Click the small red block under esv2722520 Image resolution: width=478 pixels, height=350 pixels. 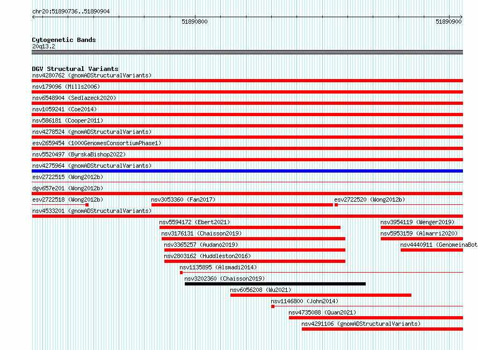click(336, 205)
